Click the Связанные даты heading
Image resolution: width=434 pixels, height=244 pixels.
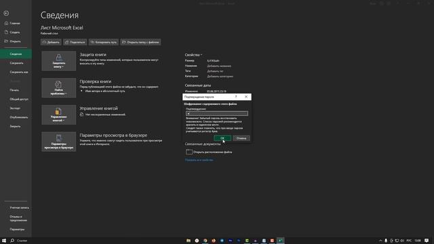(198, 85)
